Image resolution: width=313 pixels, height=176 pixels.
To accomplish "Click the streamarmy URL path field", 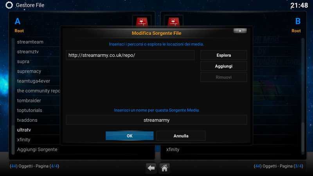I will pyautogui.click(x=130, y=55).
